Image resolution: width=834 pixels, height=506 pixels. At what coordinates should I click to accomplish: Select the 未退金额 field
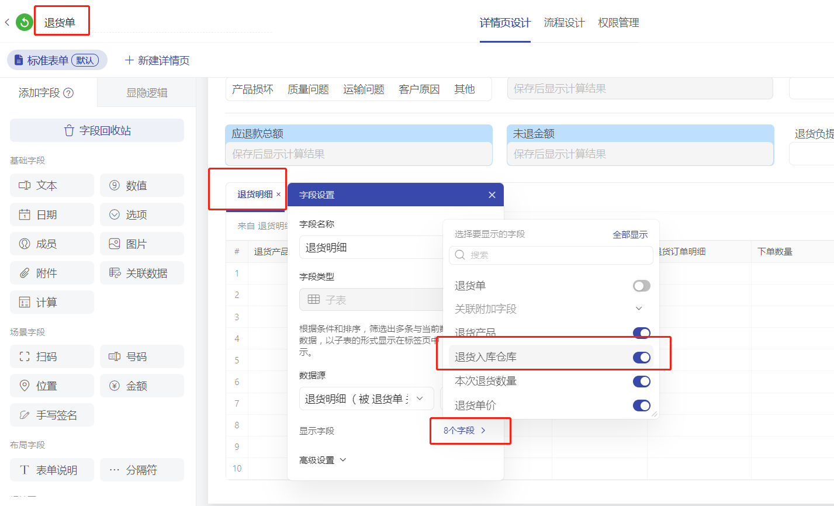[641, 145]
